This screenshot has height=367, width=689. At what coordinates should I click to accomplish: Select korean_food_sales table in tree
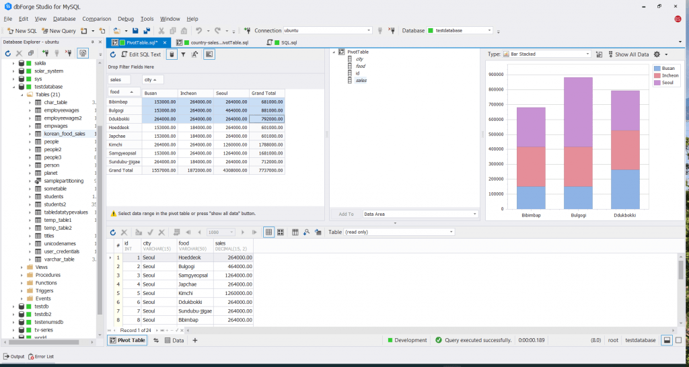click(x=65, y=134)
